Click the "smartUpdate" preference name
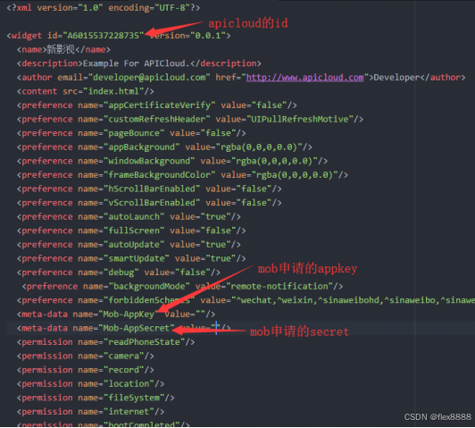 coord(137,259)
